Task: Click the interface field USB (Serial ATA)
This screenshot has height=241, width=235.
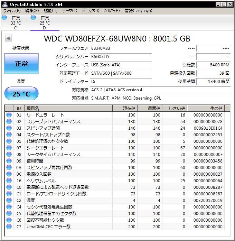Action: click(x=121, y=65)
